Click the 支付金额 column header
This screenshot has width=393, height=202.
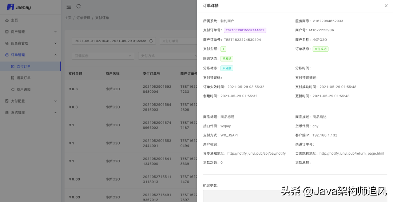(75, 74)
